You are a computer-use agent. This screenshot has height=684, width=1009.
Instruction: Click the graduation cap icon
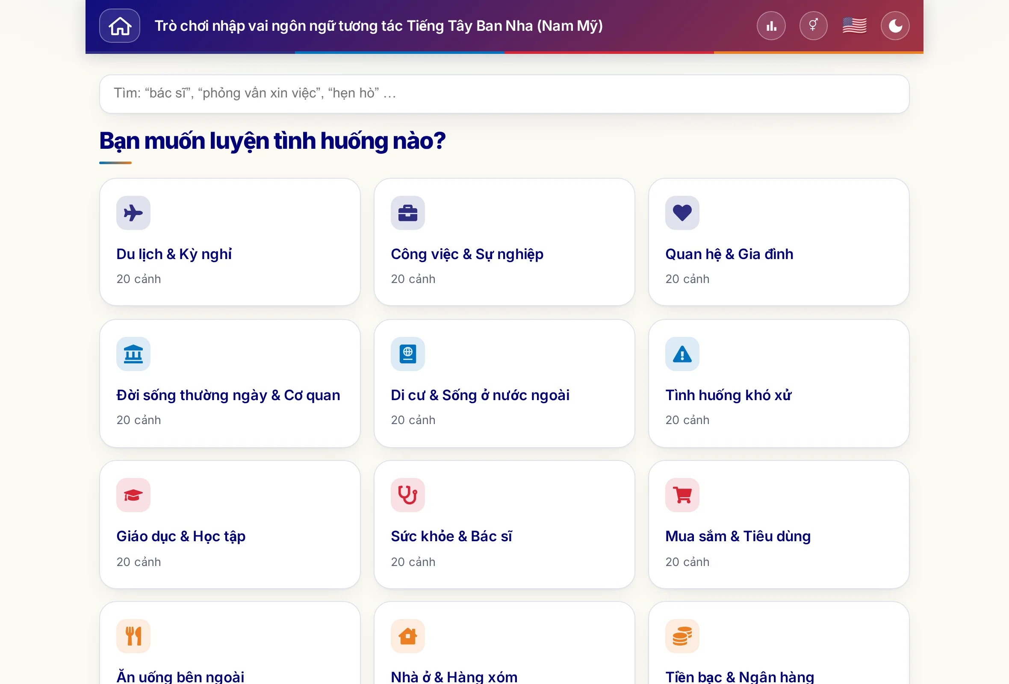tap(133, 495)
